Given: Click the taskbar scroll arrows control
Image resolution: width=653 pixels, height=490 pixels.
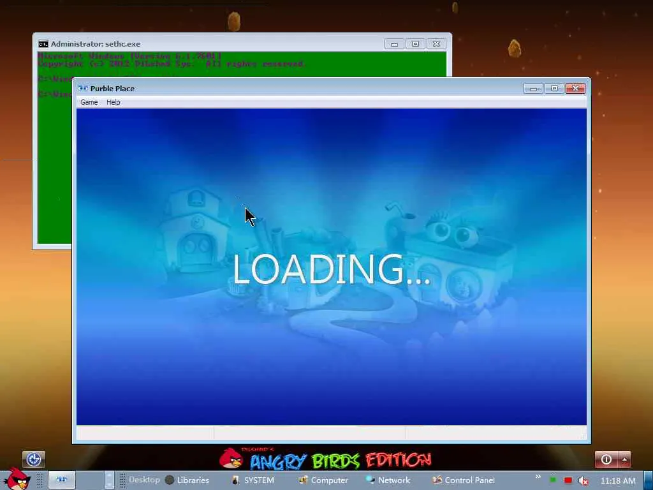Looking at the screenshot, I should coord(109,480).
